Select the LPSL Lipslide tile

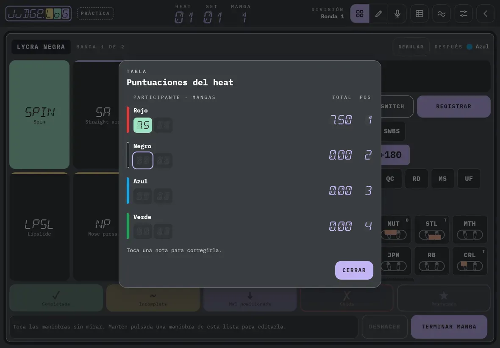coord(39,227)
